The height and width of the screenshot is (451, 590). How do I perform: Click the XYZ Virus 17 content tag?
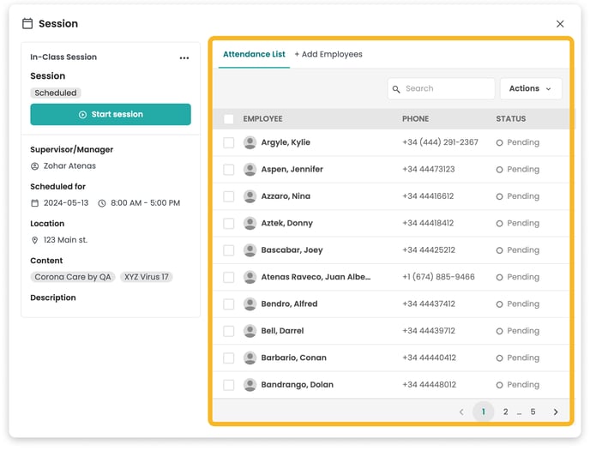tap(147, 277)
